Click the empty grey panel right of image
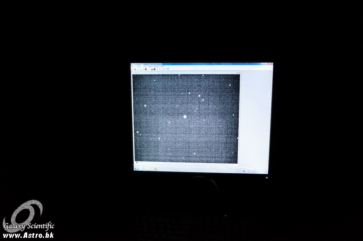The width and height of the screenshot is (363, 241). (254, 118)
